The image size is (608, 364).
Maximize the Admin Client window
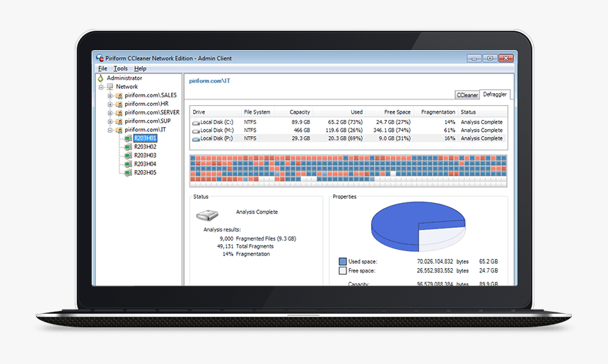(x=490, y=59)
